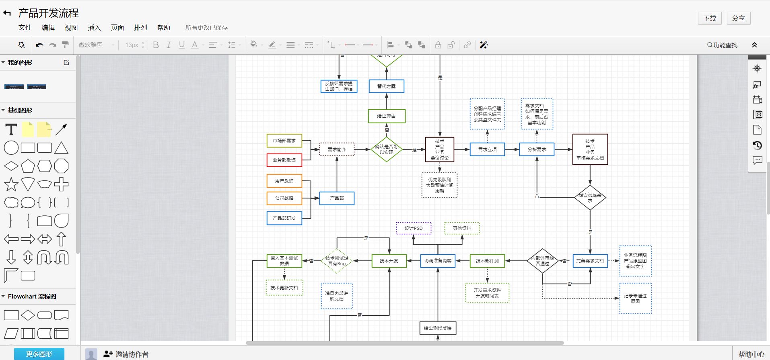
Task: Select the pentagon shape
Action: coord(28,166)
